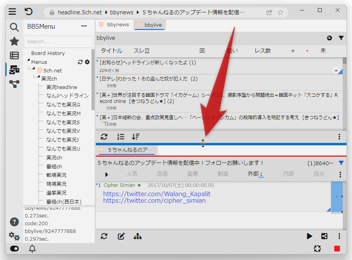Select the bbylive tab
Image resolution: width=352 pixels, height=260 pixels.
point(150,25)
